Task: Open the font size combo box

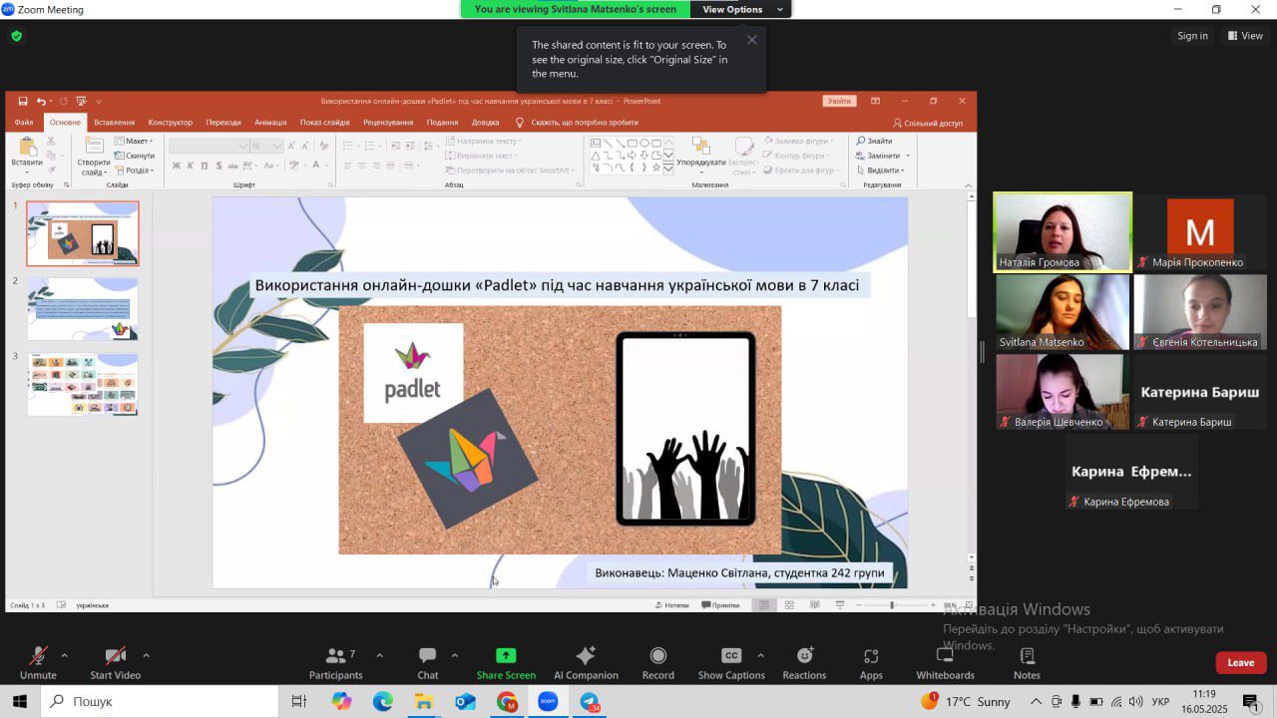Action: 265,146
